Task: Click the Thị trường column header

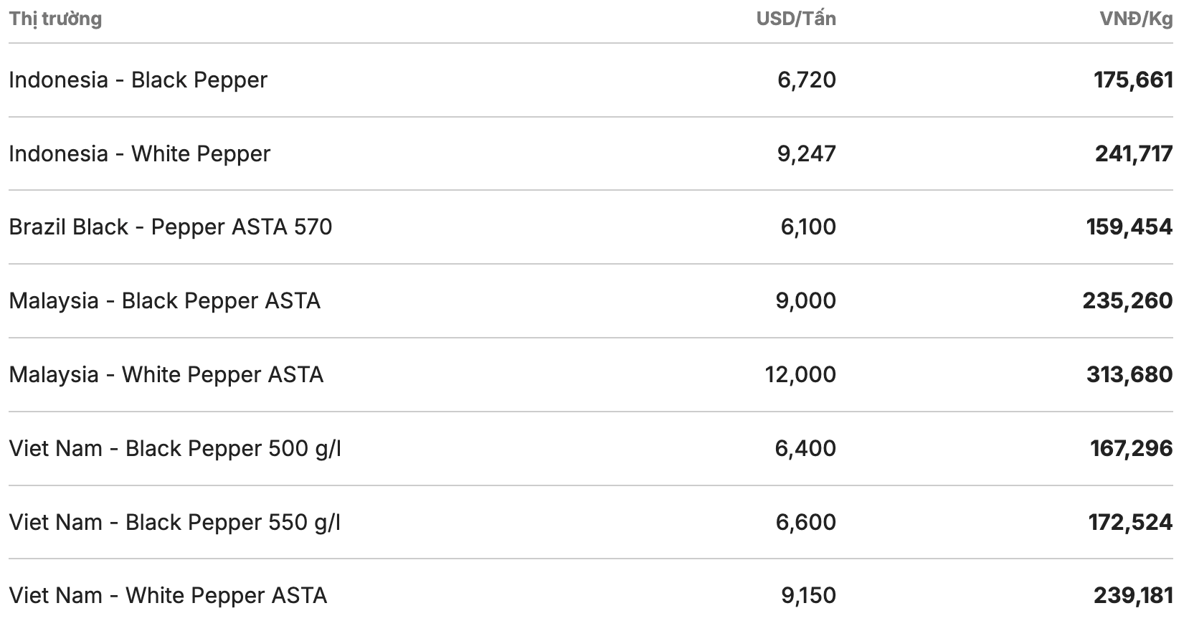Action: coord(55,19)
